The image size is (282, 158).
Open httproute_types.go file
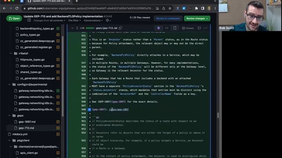pyautogui.click(x=32, y=60)
